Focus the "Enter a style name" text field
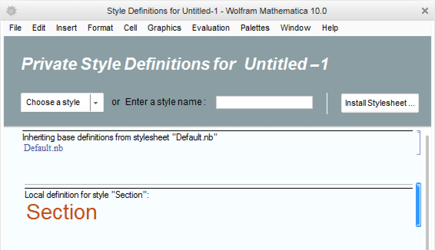The height and width of the screenshot is (250, 435). point(264,103)
